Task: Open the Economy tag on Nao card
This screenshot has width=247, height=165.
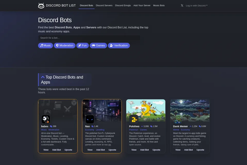Action: (x=90, y=130)
